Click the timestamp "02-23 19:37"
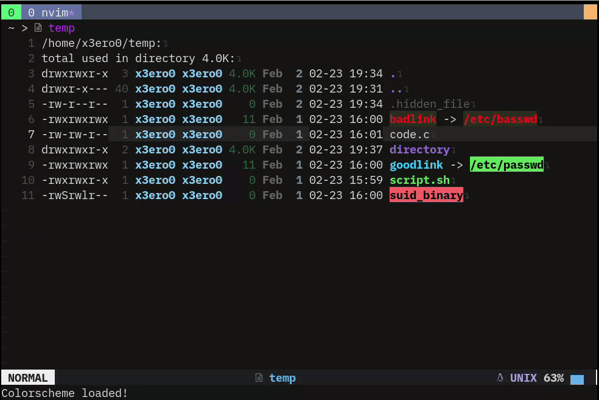The height and width of the screenshot is (400, 599). coord(346,150)
